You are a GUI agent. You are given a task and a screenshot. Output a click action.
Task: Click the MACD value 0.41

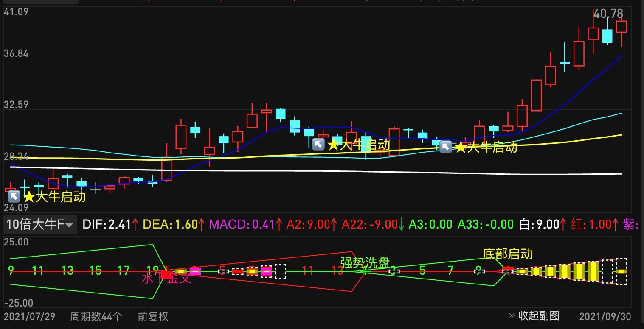click(x=264, y=224)
